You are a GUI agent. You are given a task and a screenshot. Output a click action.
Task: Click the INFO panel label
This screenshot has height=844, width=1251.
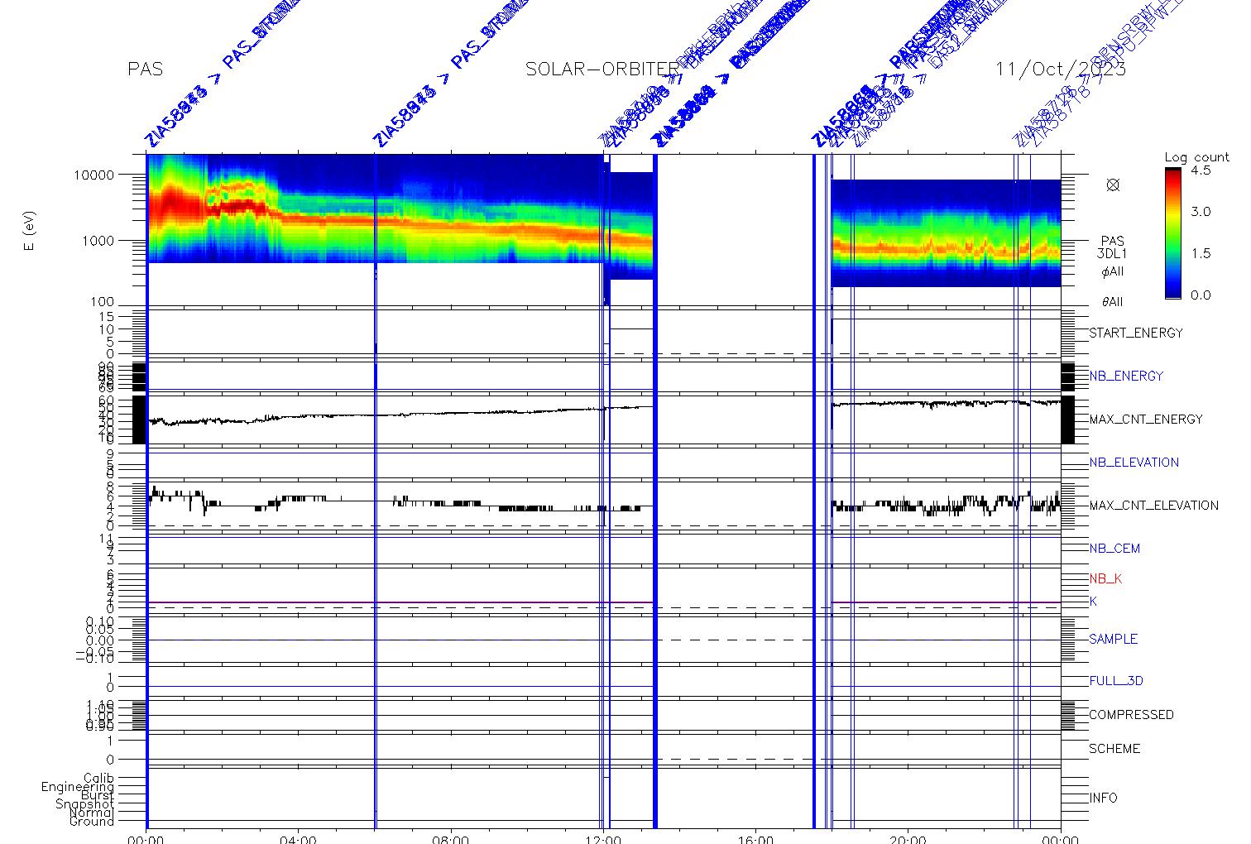1103,798
